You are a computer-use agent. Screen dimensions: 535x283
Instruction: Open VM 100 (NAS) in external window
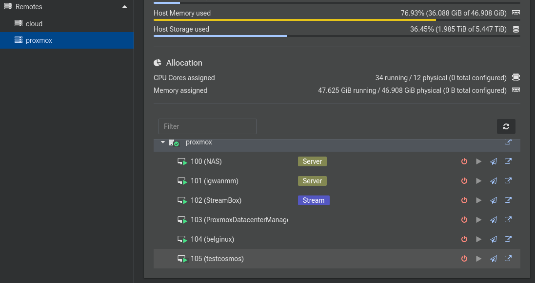(508, 161)
